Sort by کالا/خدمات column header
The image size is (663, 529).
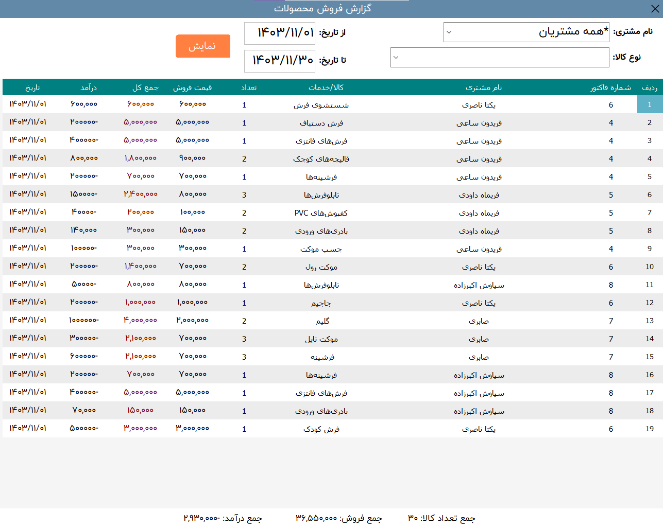326,87
